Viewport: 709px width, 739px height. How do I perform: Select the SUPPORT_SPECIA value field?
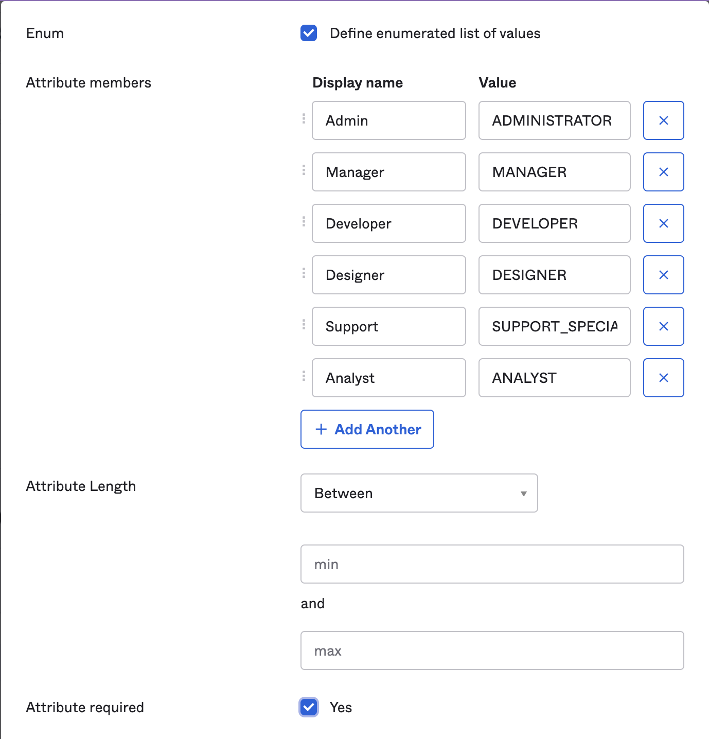click(554, 326)
